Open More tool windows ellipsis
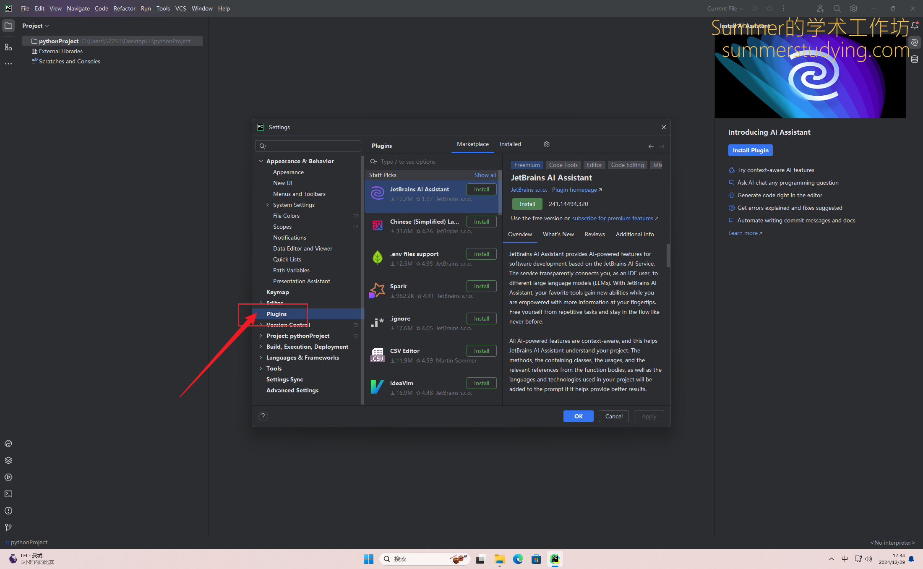This screenshot has height=569, width=923. [x=8, y=64]
